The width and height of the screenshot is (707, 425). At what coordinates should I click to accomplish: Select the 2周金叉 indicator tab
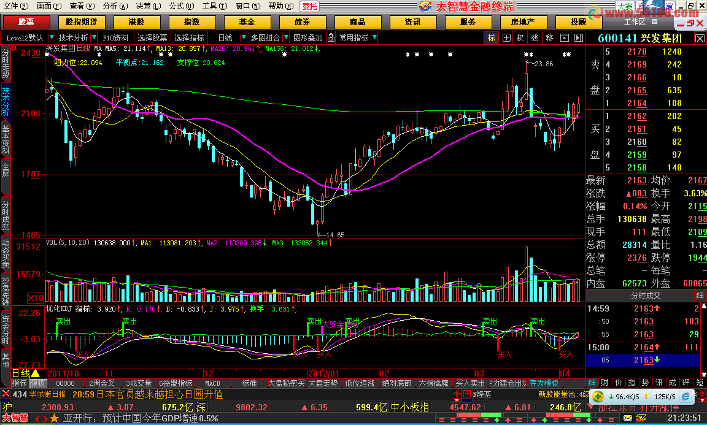(101, 383)
